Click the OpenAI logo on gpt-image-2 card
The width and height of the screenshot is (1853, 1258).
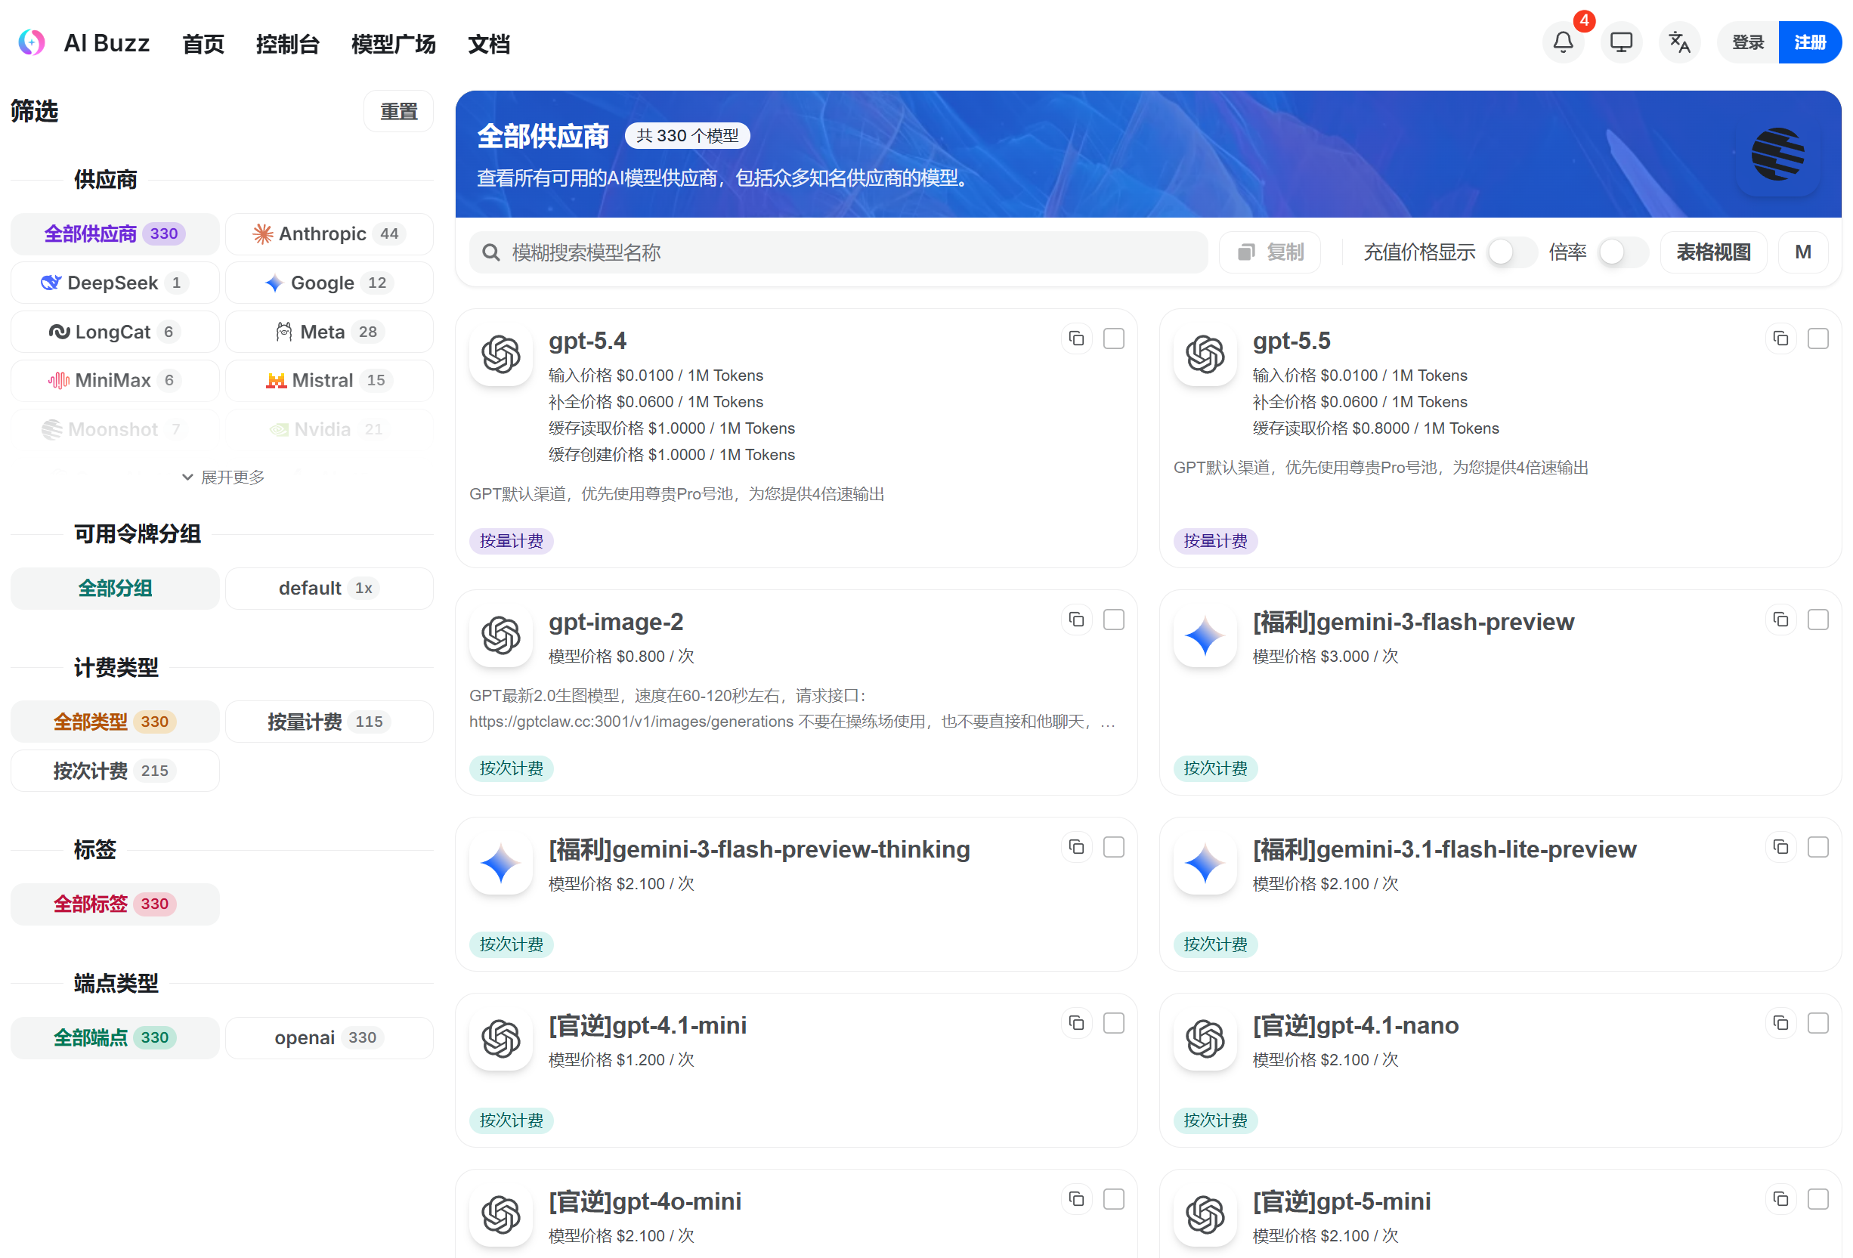501,635
